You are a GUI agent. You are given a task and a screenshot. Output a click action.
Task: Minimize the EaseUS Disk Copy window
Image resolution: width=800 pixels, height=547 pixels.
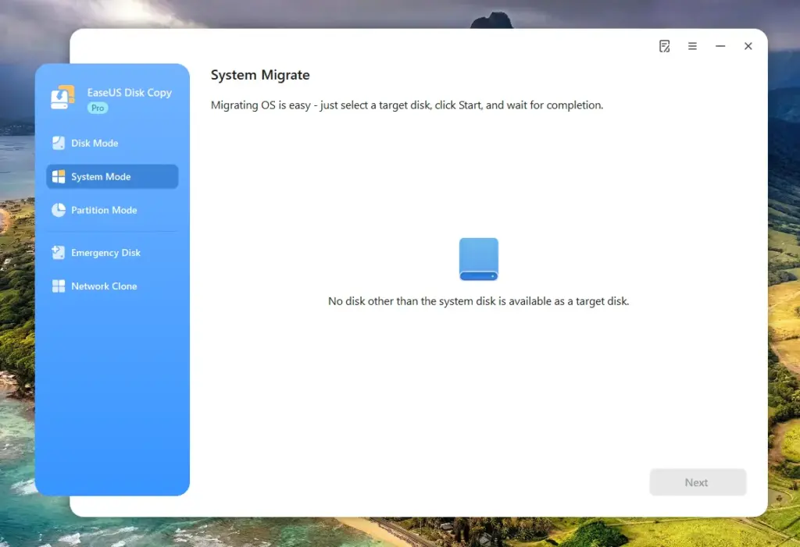pyautogui.click(x=720, y=46)
